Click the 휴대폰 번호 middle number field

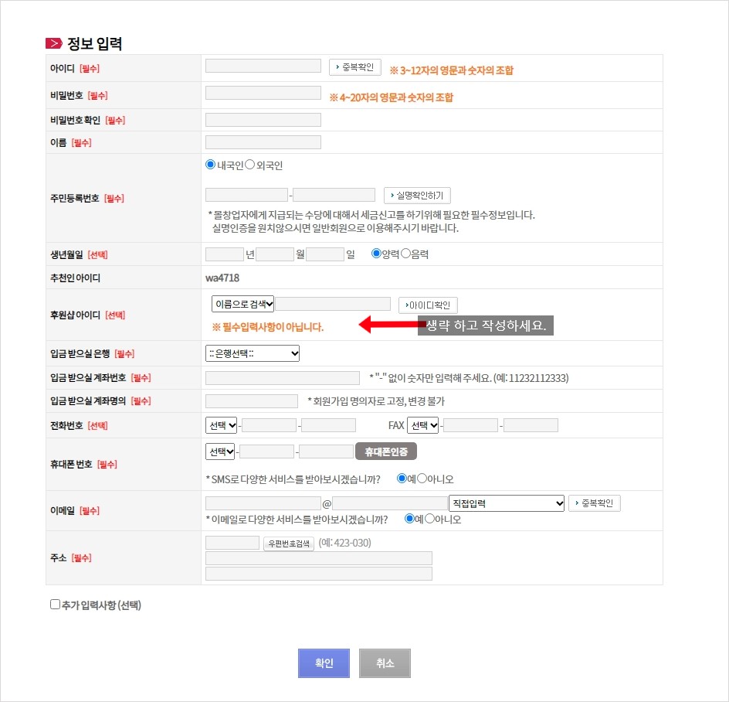click(266, 452)
